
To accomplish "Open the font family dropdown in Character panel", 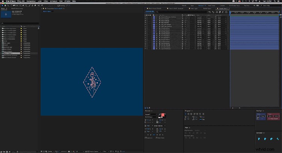I will pos(151,114).
